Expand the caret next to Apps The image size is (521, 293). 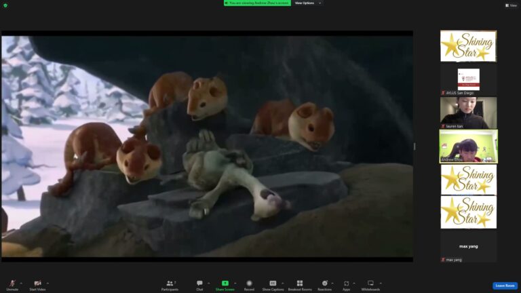pos(354,284)
